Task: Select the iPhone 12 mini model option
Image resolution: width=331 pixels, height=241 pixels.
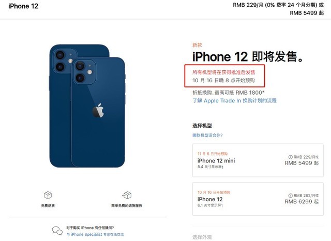Action: click(258, 160)
